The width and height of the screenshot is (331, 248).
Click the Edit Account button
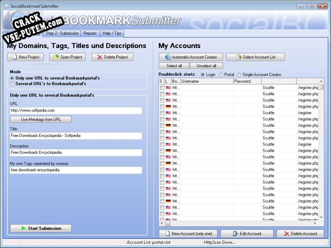coord(247,234)
